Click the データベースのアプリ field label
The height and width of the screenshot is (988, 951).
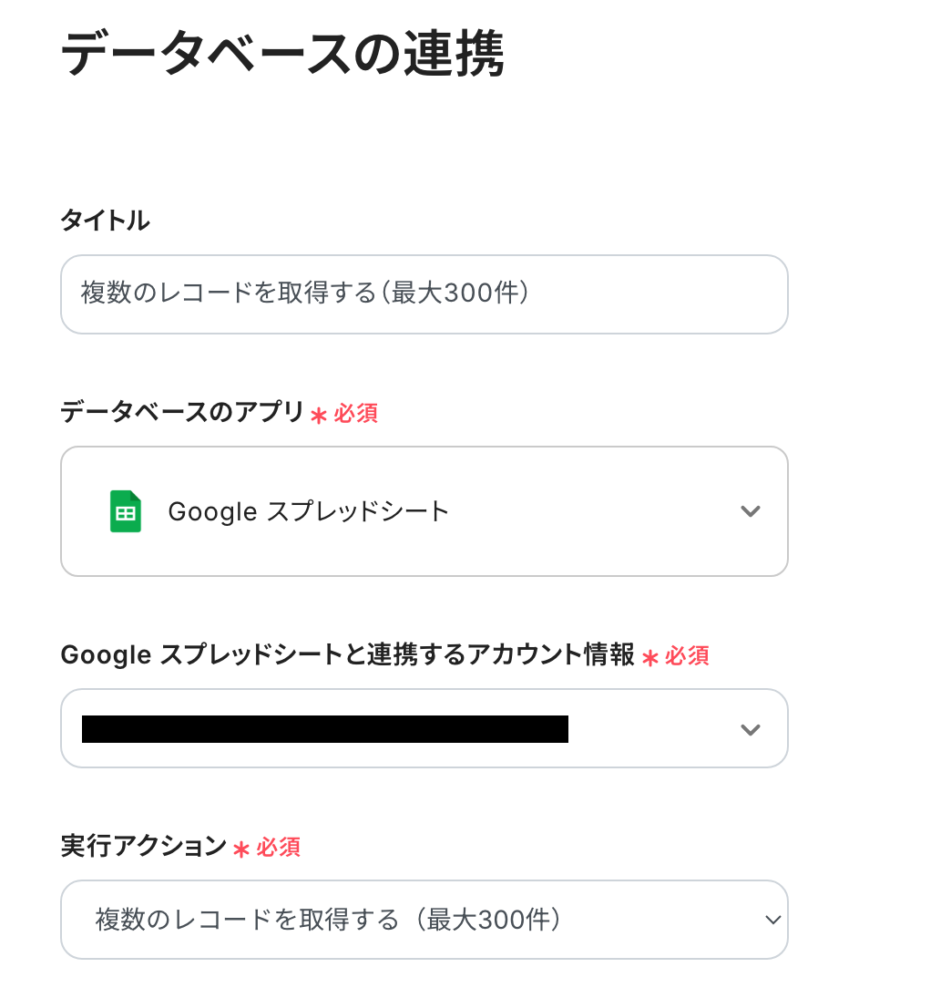pyautogui.click(x=182, y=413)
